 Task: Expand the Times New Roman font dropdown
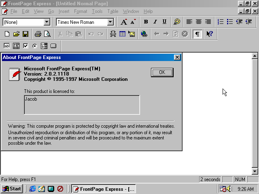[x=110, y=22]
